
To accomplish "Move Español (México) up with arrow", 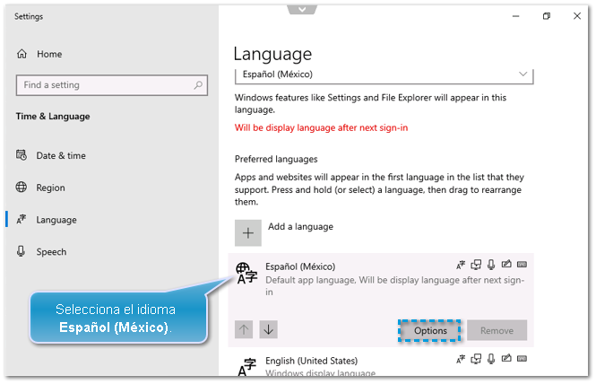I will [244, 329].
